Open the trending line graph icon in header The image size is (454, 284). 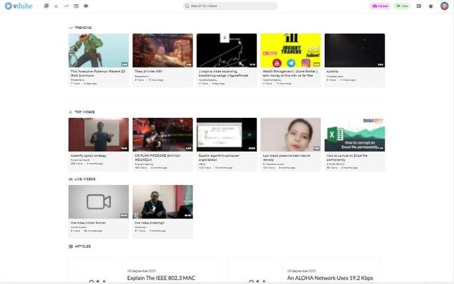click(66, 6)
